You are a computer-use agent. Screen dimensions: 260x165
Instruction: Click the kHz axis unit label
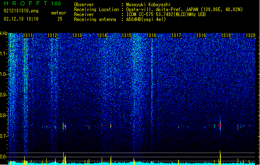(4, 33)
